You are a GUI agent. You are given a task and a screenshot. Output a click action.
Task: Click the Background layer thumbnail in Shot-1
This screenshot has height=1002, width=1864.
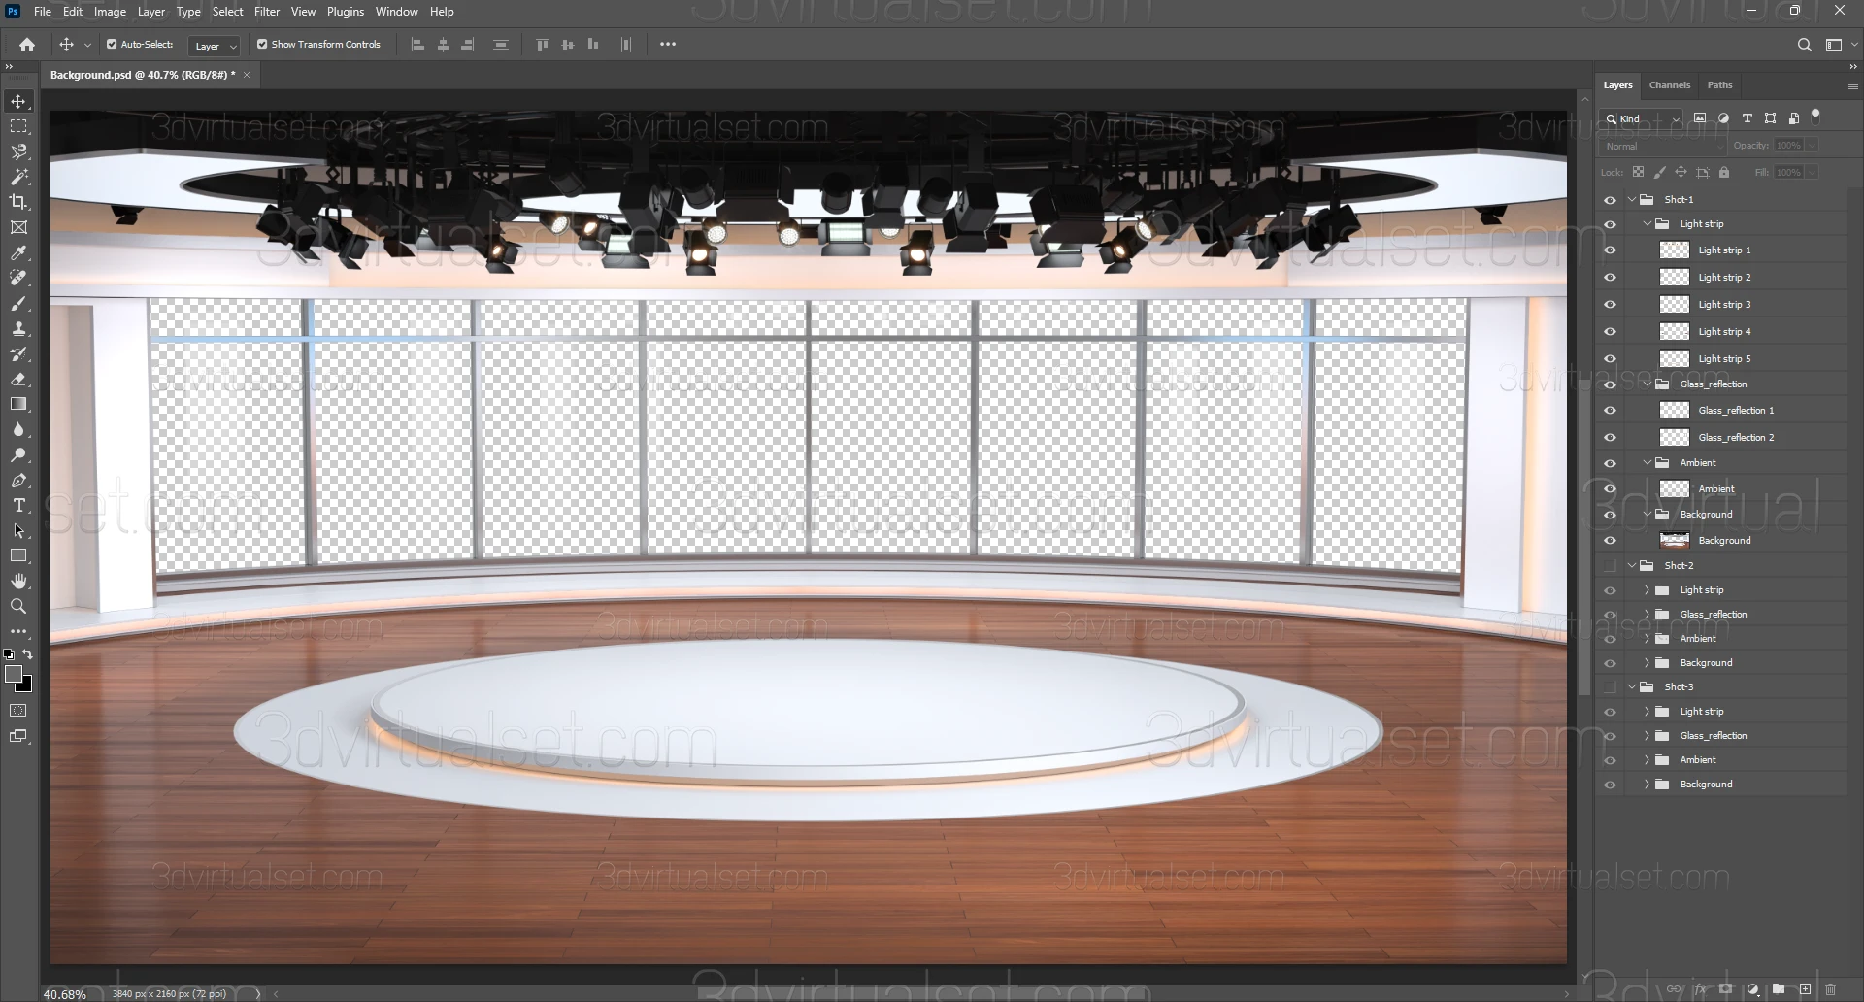(1674, 541)
